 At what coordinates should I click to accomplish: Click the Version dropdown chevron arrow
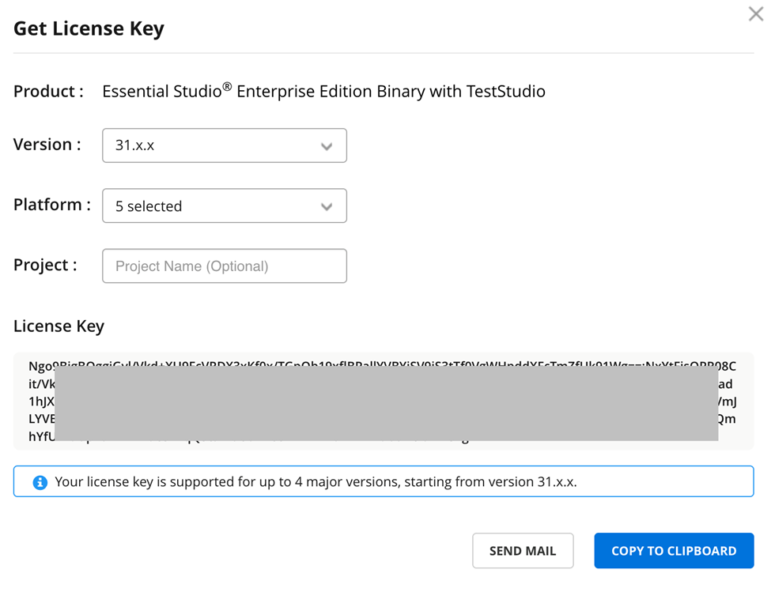click(327, 145)
